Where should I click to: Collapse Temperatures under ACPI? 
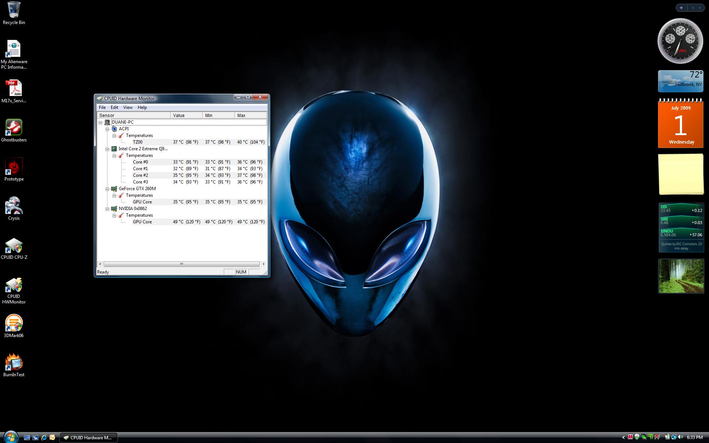point(114,136)
